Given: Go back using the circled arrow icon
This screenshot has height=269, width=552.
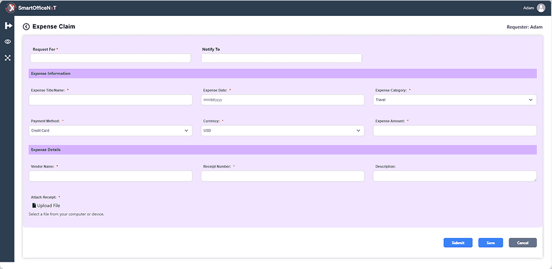Looking at the screenshot, I should [x=26, y=27].
